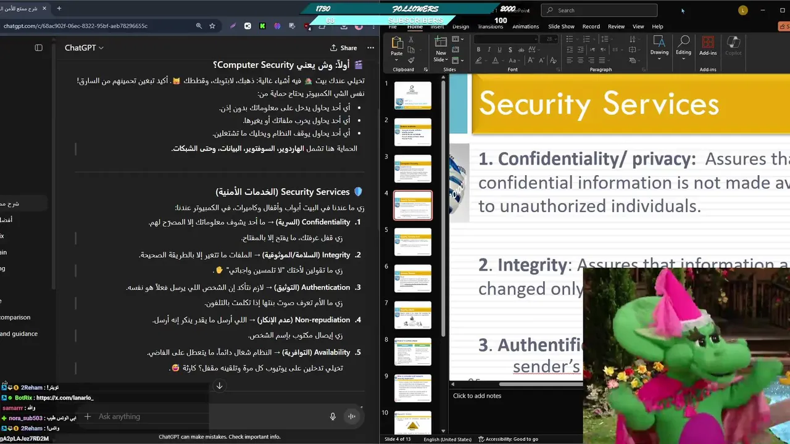Image resolution: width=790 pixels, height=444 pixels.
Task: Open the Review ribbon tab
Action: coord(616,27)
